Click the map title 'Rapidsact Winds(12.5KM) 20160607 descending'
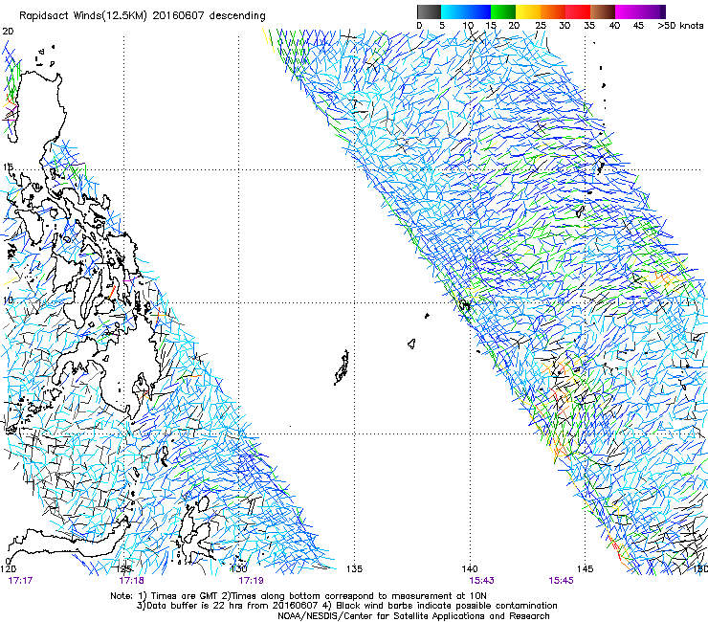The height and width of the screenshot is (622, 708). (143, 16)
